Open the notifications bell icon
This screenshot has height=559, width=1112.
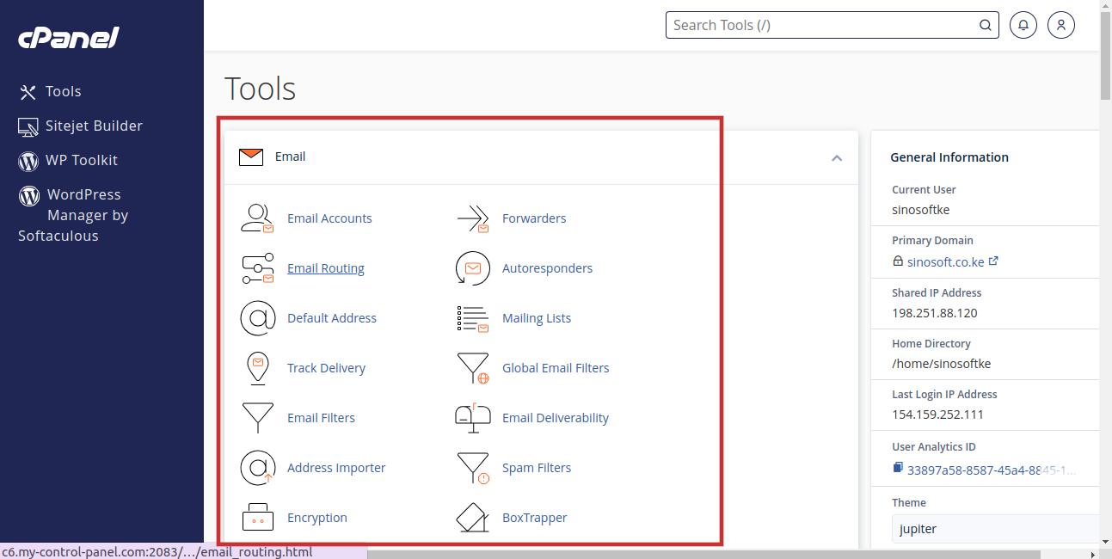click(1023, 25)
